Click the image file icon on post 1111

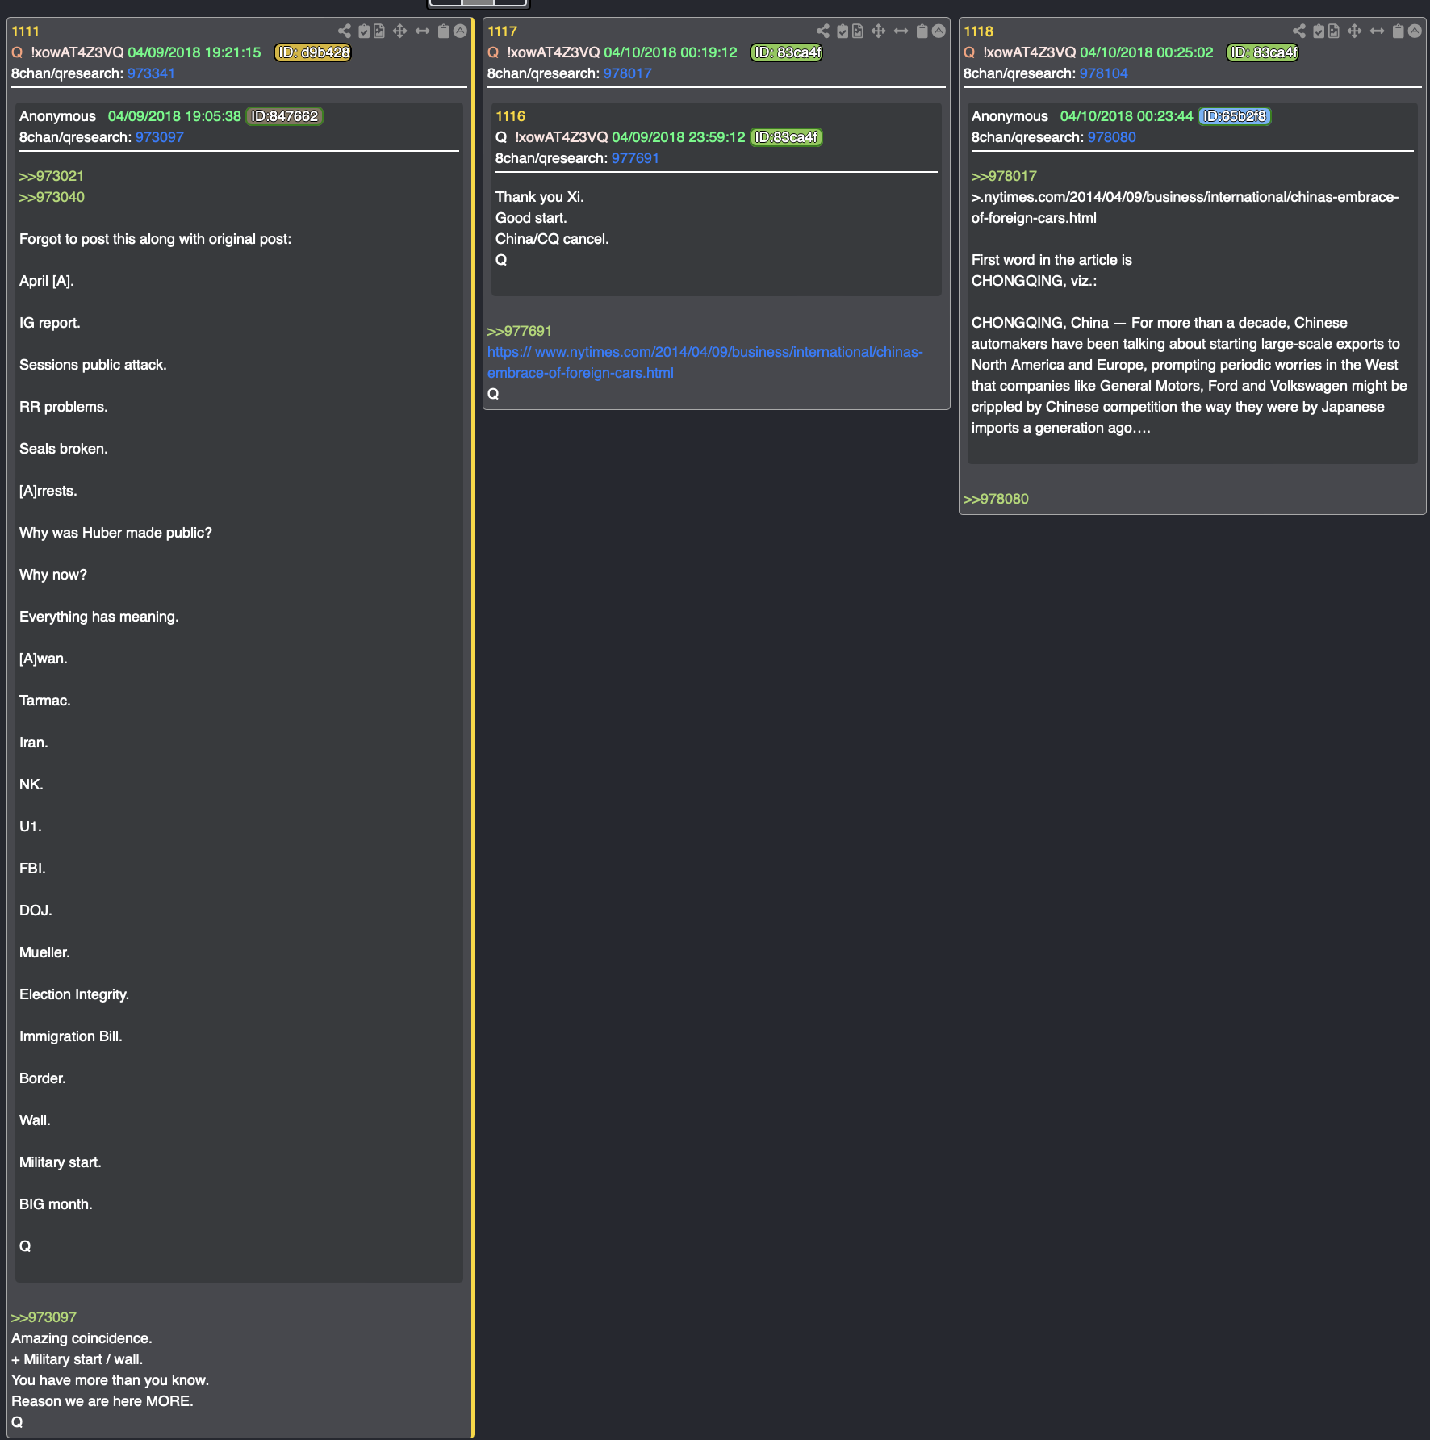[x=379, y=31]
